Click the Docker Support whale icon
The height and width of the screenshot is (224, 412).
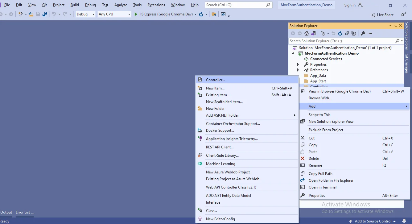[x=200, y=130]
